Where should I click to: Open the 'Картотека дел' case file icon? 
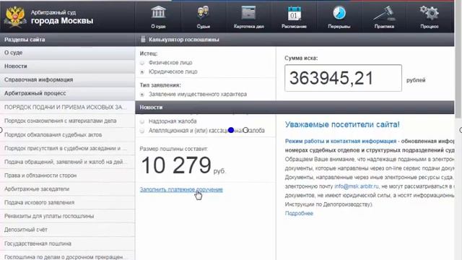pos(248,12)
